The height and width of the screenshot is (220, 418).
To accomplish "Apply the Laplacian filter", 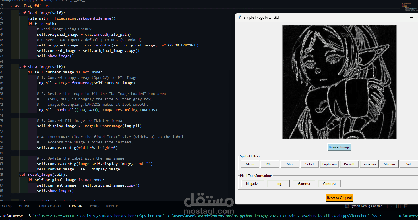I will (329, 164).
